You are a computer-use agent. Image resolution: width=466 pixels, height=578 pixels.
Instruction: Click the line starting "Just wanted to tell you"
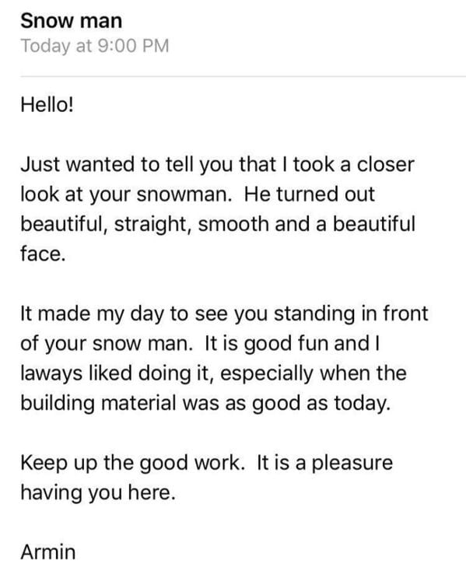218,165
